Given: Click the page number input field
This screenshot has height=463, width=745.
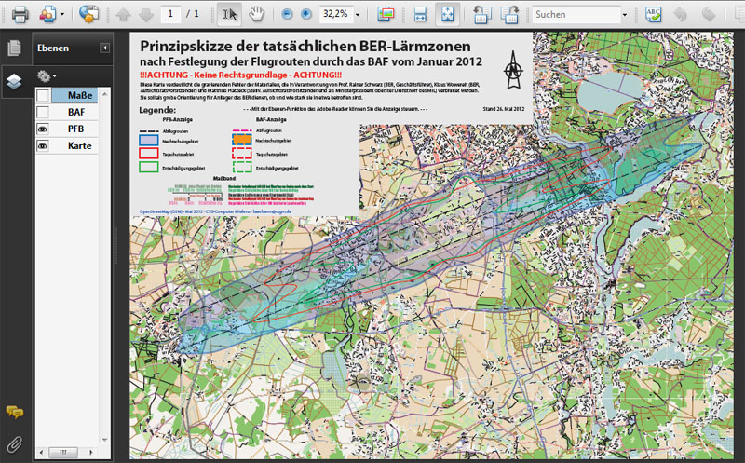Looking at the screenshot, I should (170, 14).
